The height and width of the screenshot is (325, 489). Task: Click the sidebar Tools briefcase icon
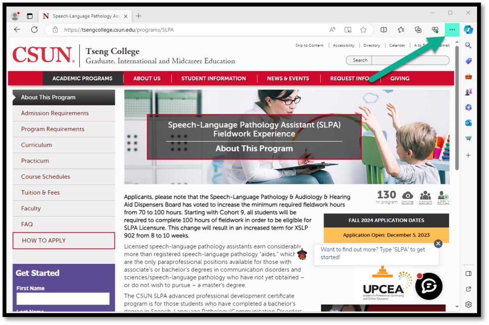point(468,77)
